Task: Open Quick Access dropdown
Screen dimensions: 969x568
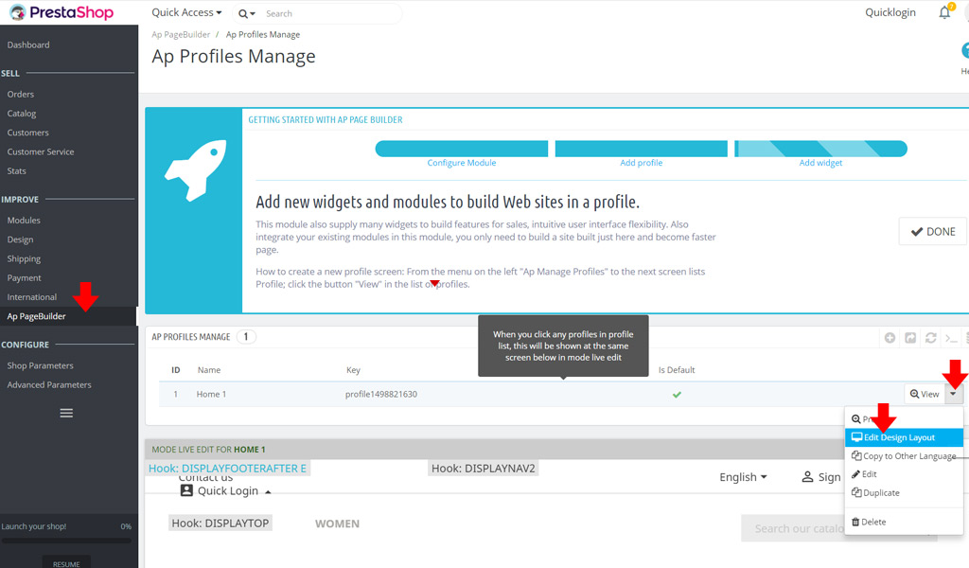Action: [186, 12]
